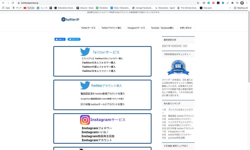Select the Instagramサービス navigation menu item
250x150 pixels.
136,28
